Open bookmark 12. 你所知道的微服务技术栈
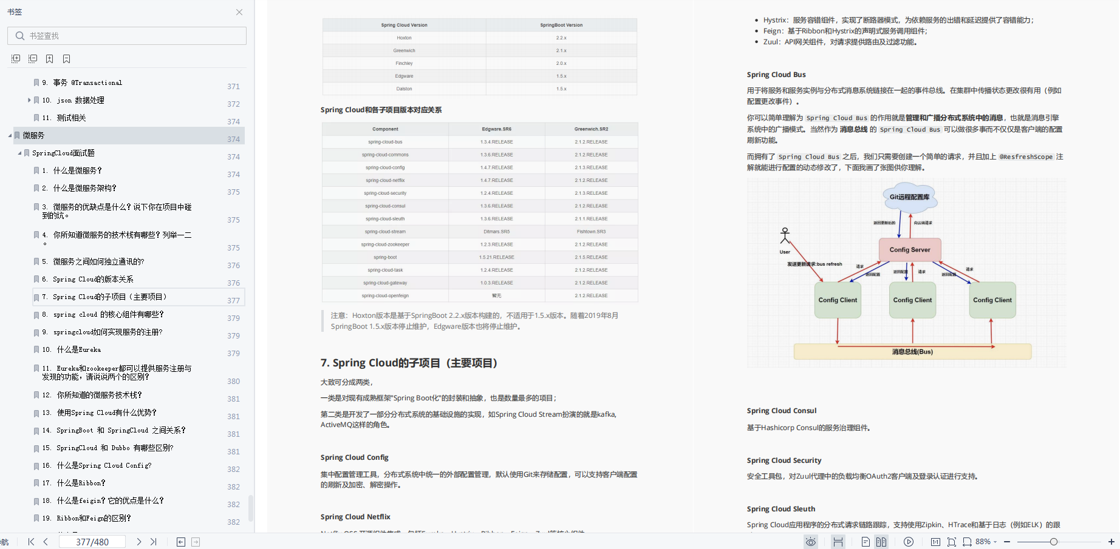Screen dimensions: 1120x549 [92, 395]
